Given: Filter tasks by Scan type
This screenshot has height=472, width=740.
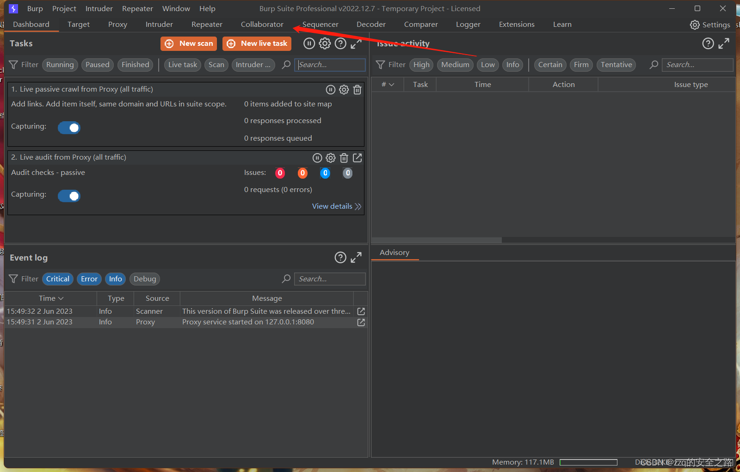Looking at the screenshot, I should click(x=216, y=65).
